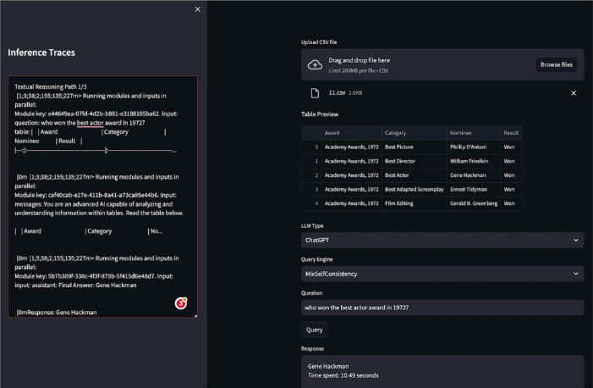Image resolution: width=593 pixels, height=388 pixels.
Task: Select the Gerald B. Greenberg cell
Action: pyautogui.click(x=474, y=203)
